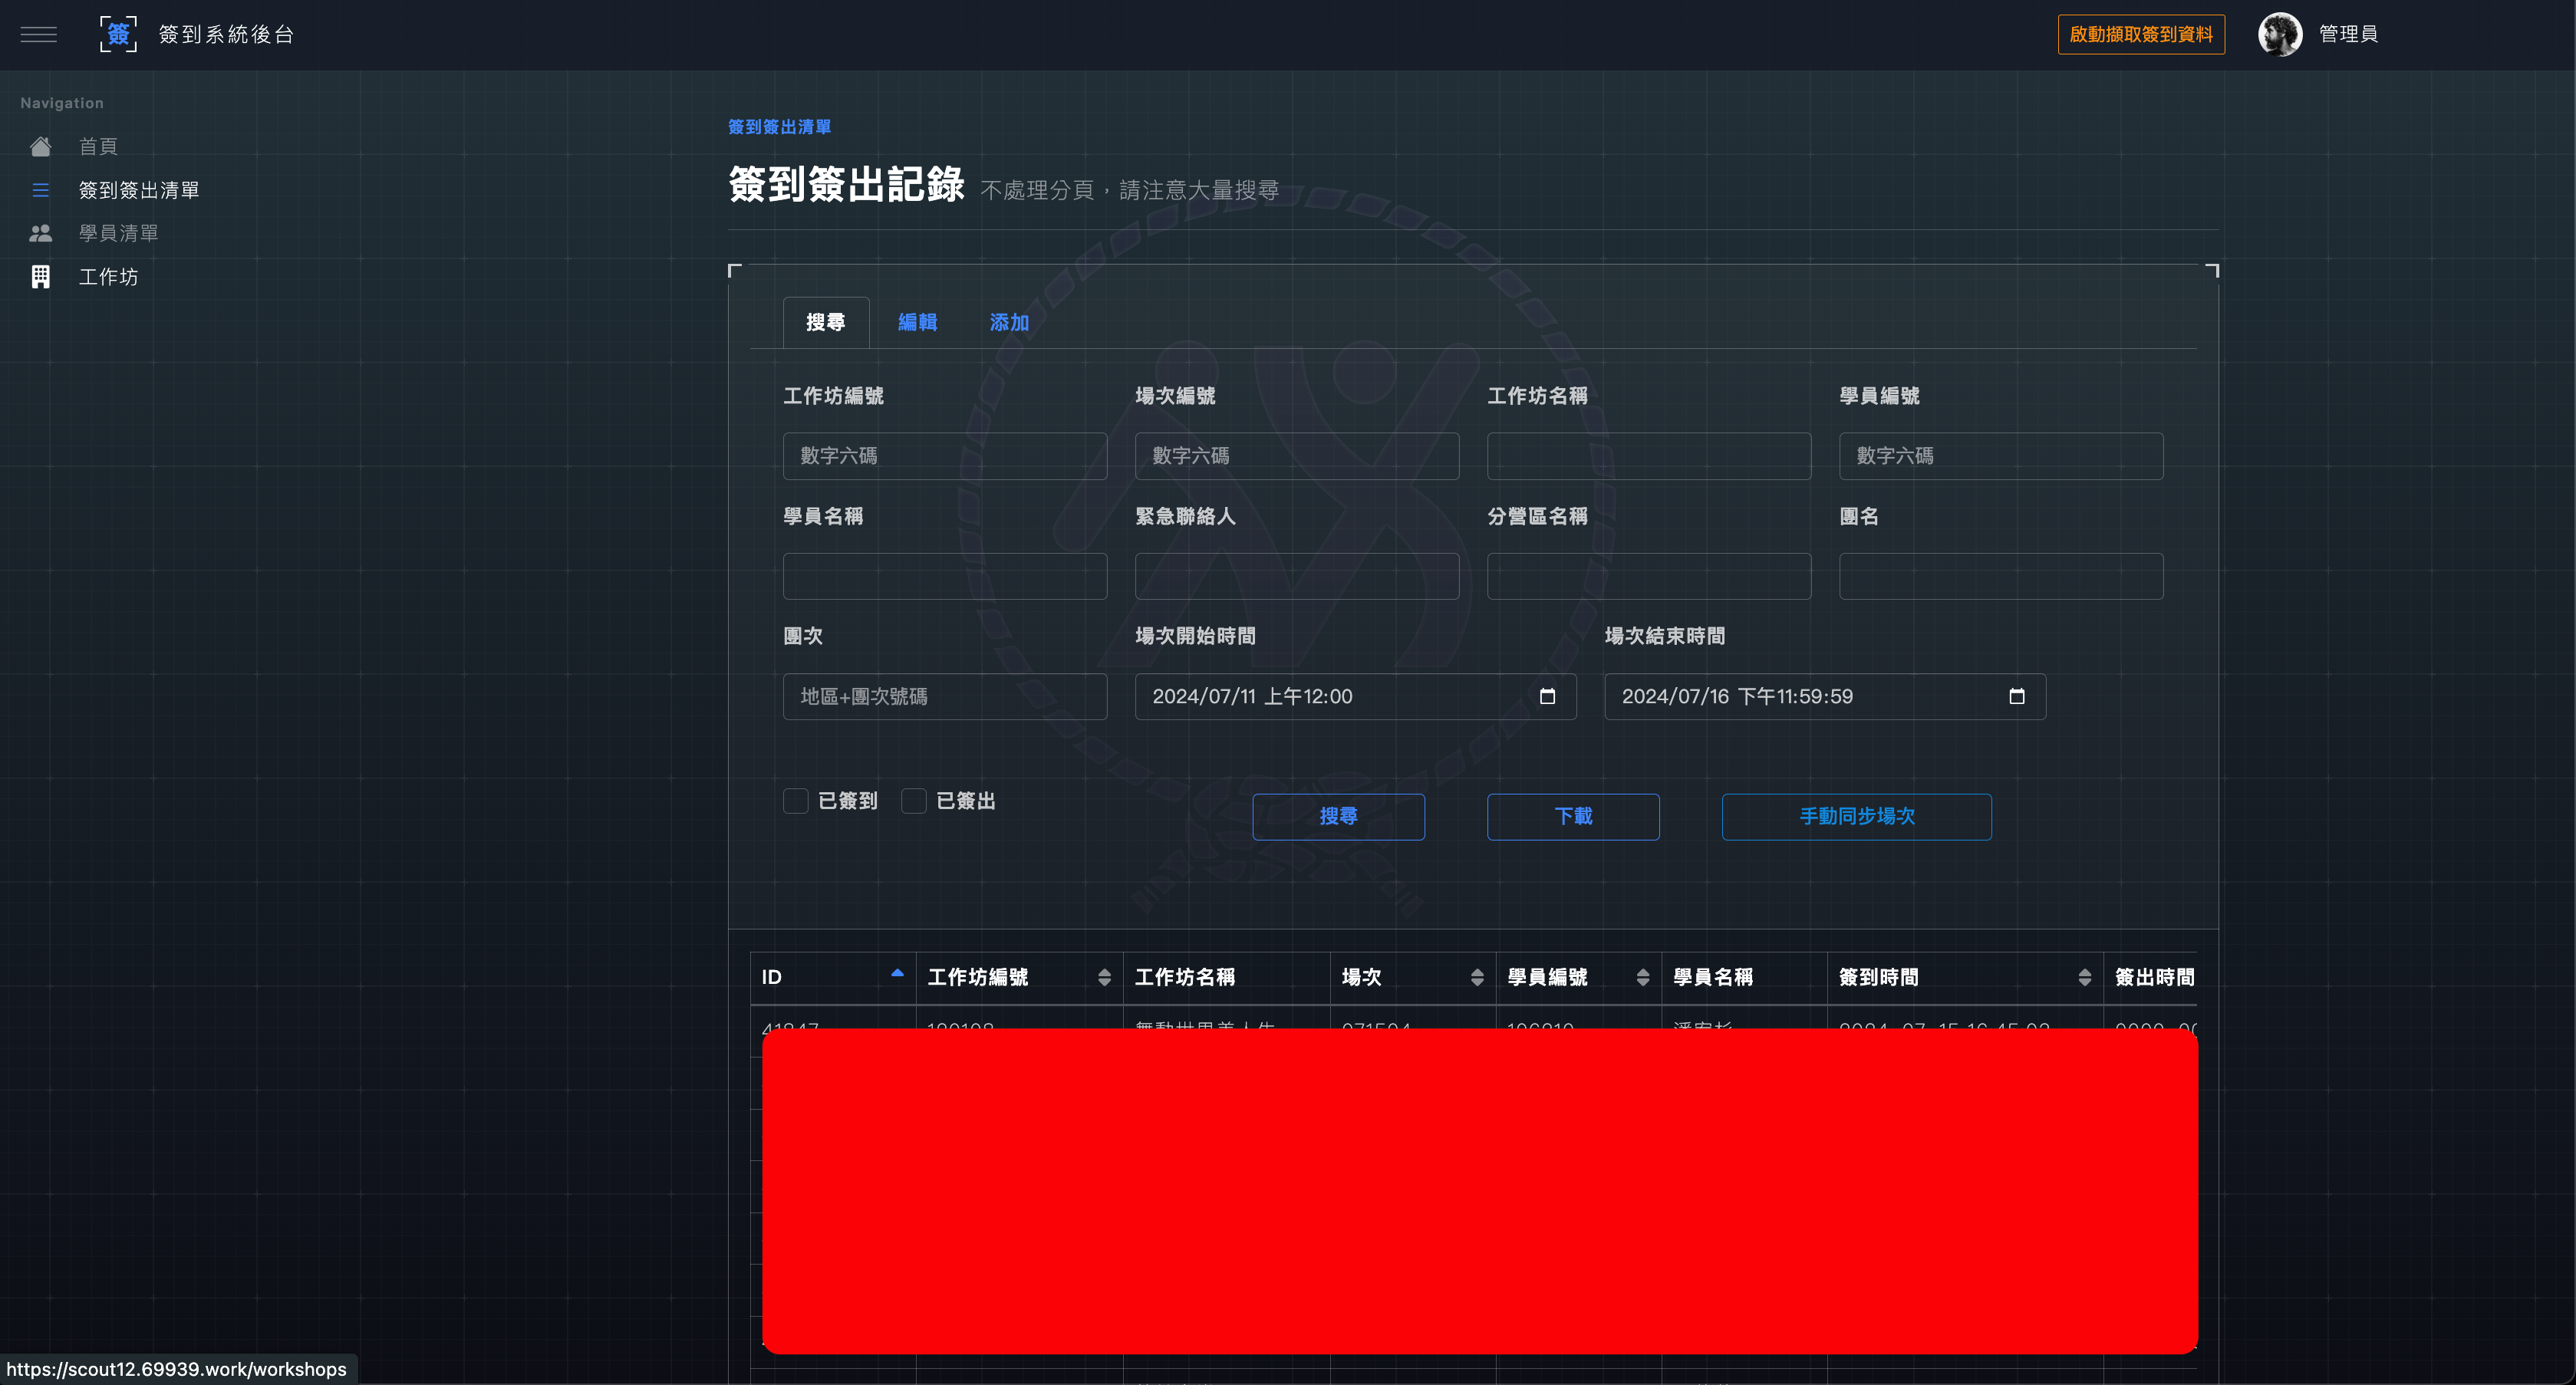Click the 啟動擷取簽到資料 button

point(2140,34)
